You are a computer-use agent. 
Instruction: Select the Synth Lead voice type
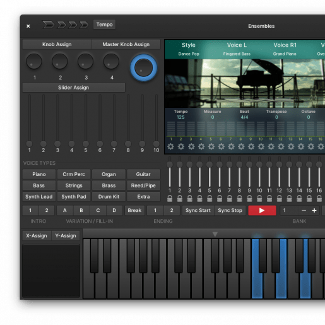(39, 197)
